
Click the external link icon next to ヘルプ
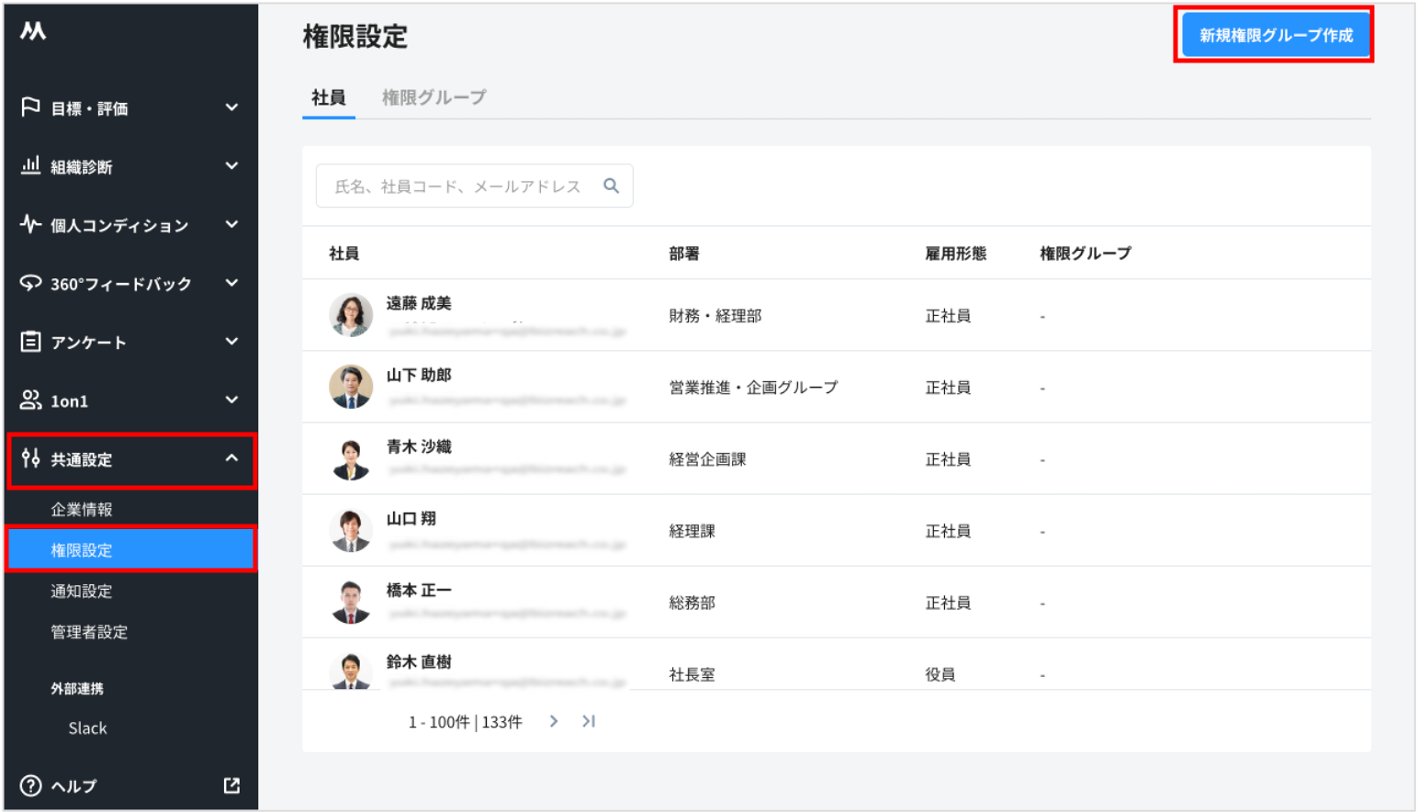point(230,785)
